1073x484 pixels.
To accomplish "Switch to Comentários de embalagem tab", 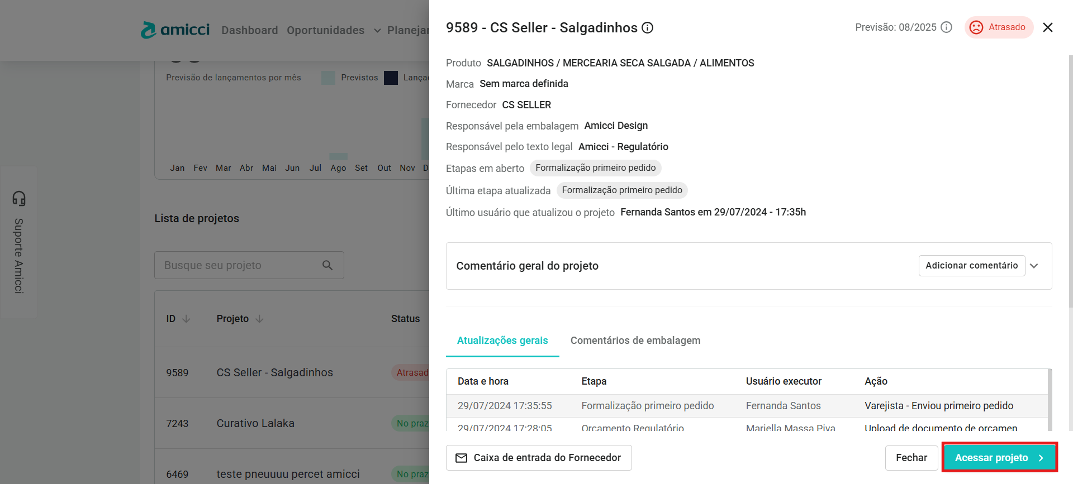I will [x=635, y=341].
